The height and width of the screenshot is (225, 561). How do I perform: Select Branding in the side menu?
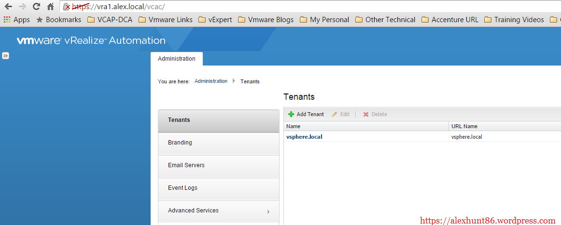[180, 143]
